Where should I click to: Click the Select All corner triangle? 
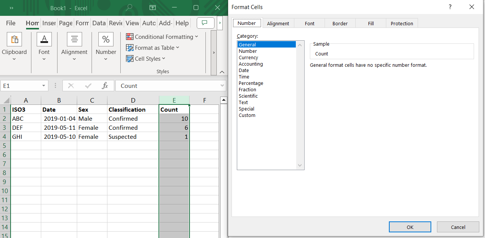tap(6, 100)
